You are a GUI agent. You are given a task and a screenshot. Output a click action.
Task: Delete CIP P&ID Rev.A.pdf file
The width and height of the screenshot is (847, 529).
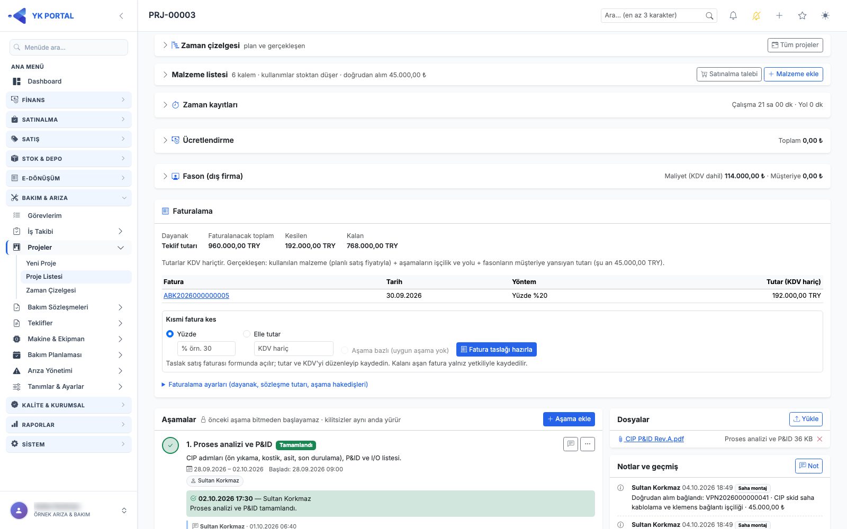tap(819, 439)
